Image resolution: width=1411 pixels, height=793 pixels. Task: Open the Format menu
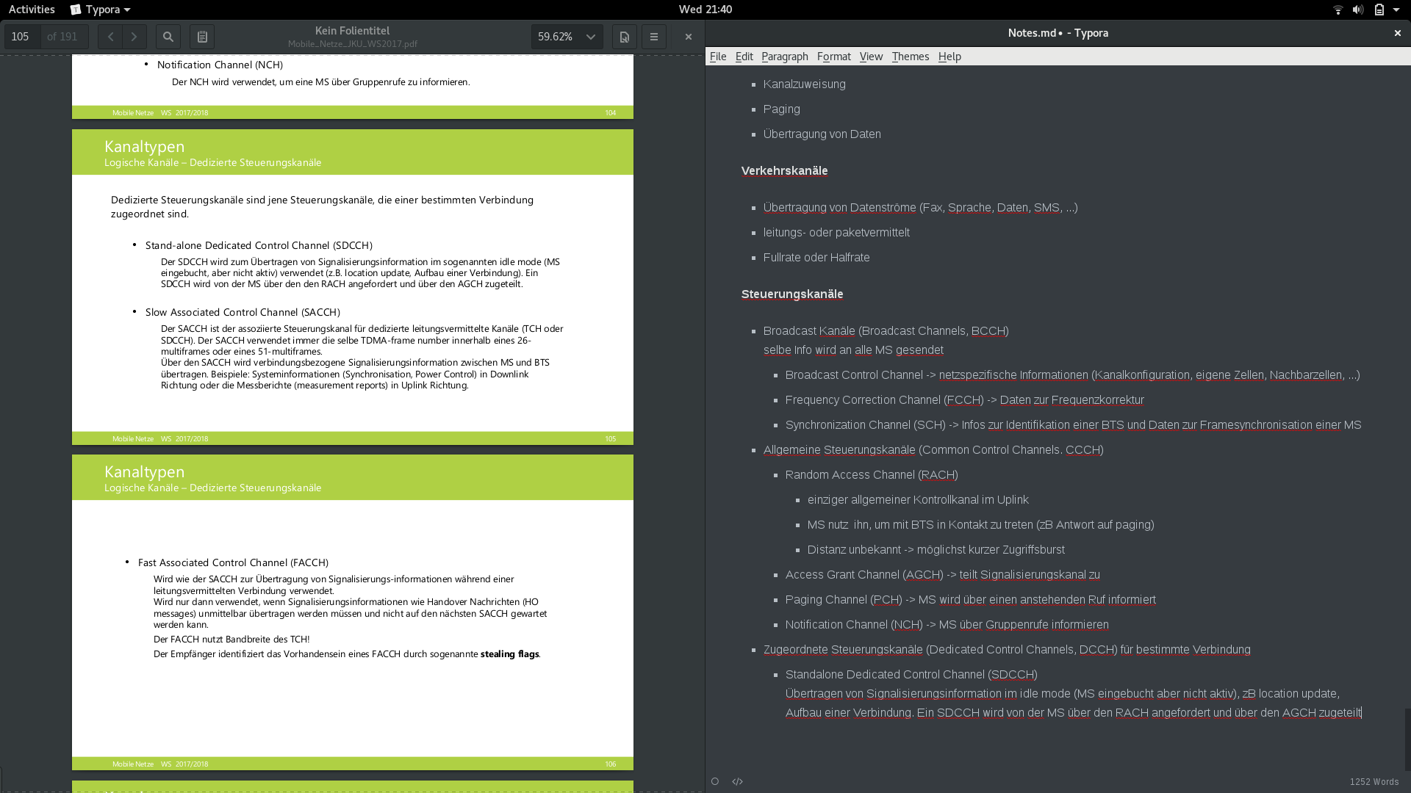[833, 57]
